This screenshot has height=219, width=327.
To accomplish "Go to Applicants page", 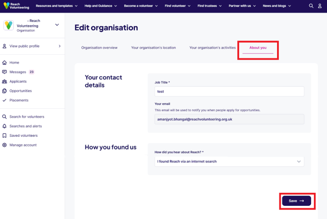I will point(18,81).
